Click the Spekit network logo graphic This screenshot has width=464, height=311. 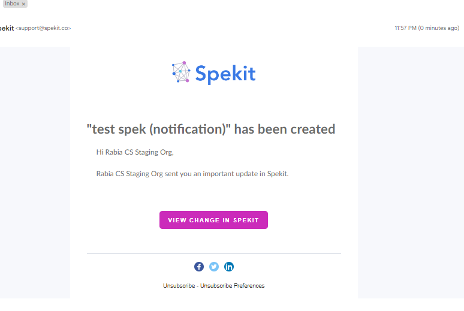[181, 72]
